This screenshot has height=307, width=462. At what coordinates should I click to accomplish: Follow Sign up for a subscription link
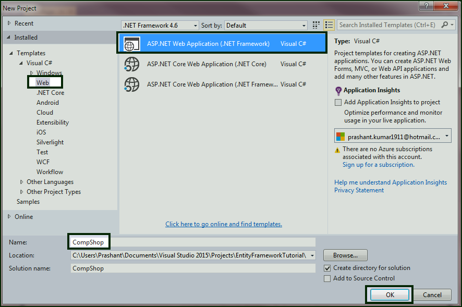point(379,165)
